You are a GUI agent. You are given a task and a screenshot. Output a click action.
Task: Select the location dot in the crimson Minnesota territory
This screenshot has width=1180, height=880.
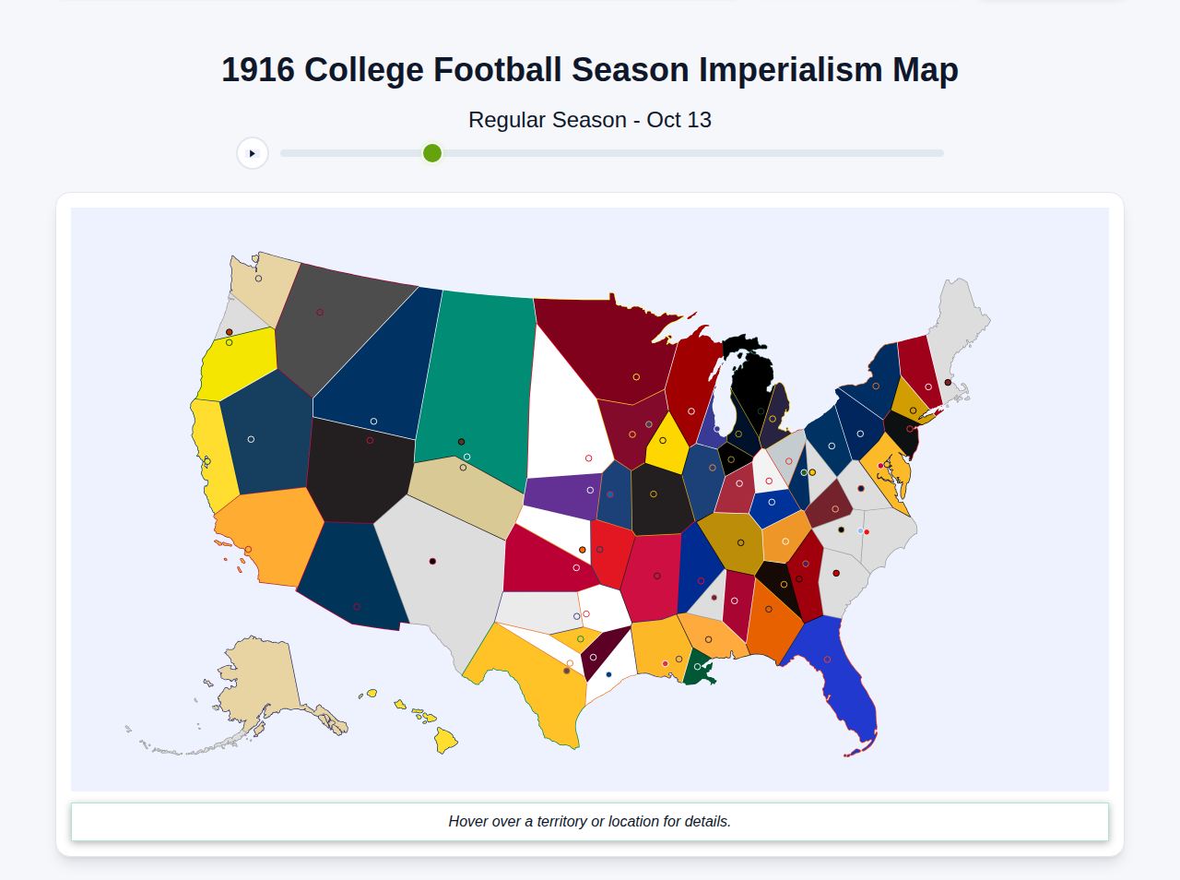[x=634, y=376]
